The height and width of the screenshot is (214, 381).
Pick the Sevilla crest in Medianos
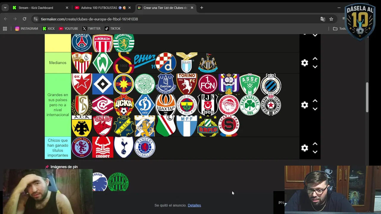[82, 63]
